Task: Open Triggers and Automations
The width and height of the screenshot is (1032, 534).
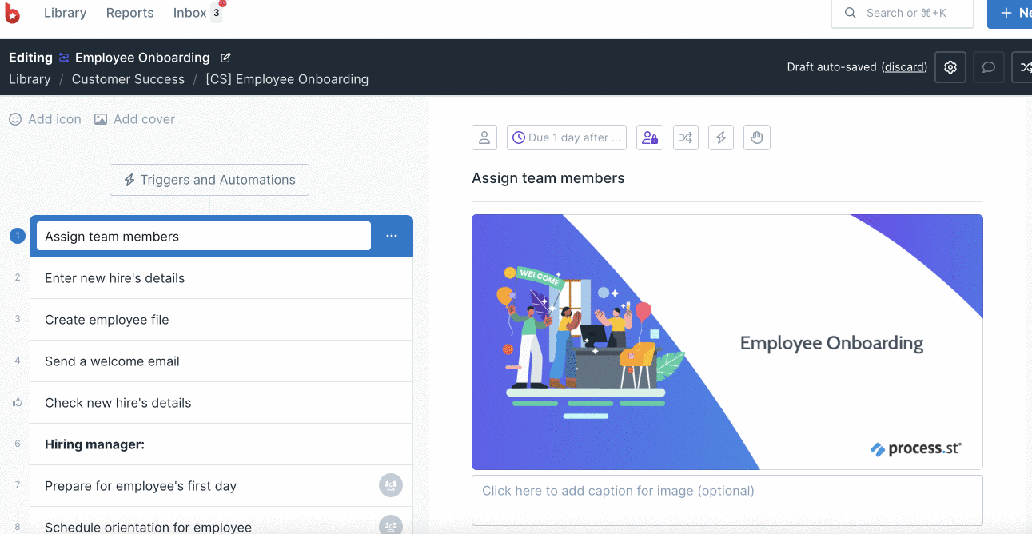Action: 209,180
